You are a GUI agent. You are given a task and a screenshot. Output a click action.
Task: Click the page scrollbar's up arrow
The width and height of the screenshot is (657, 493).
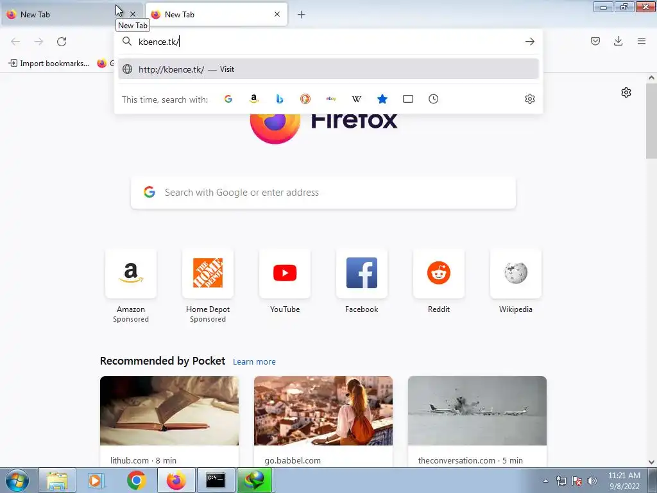point(652,78)
